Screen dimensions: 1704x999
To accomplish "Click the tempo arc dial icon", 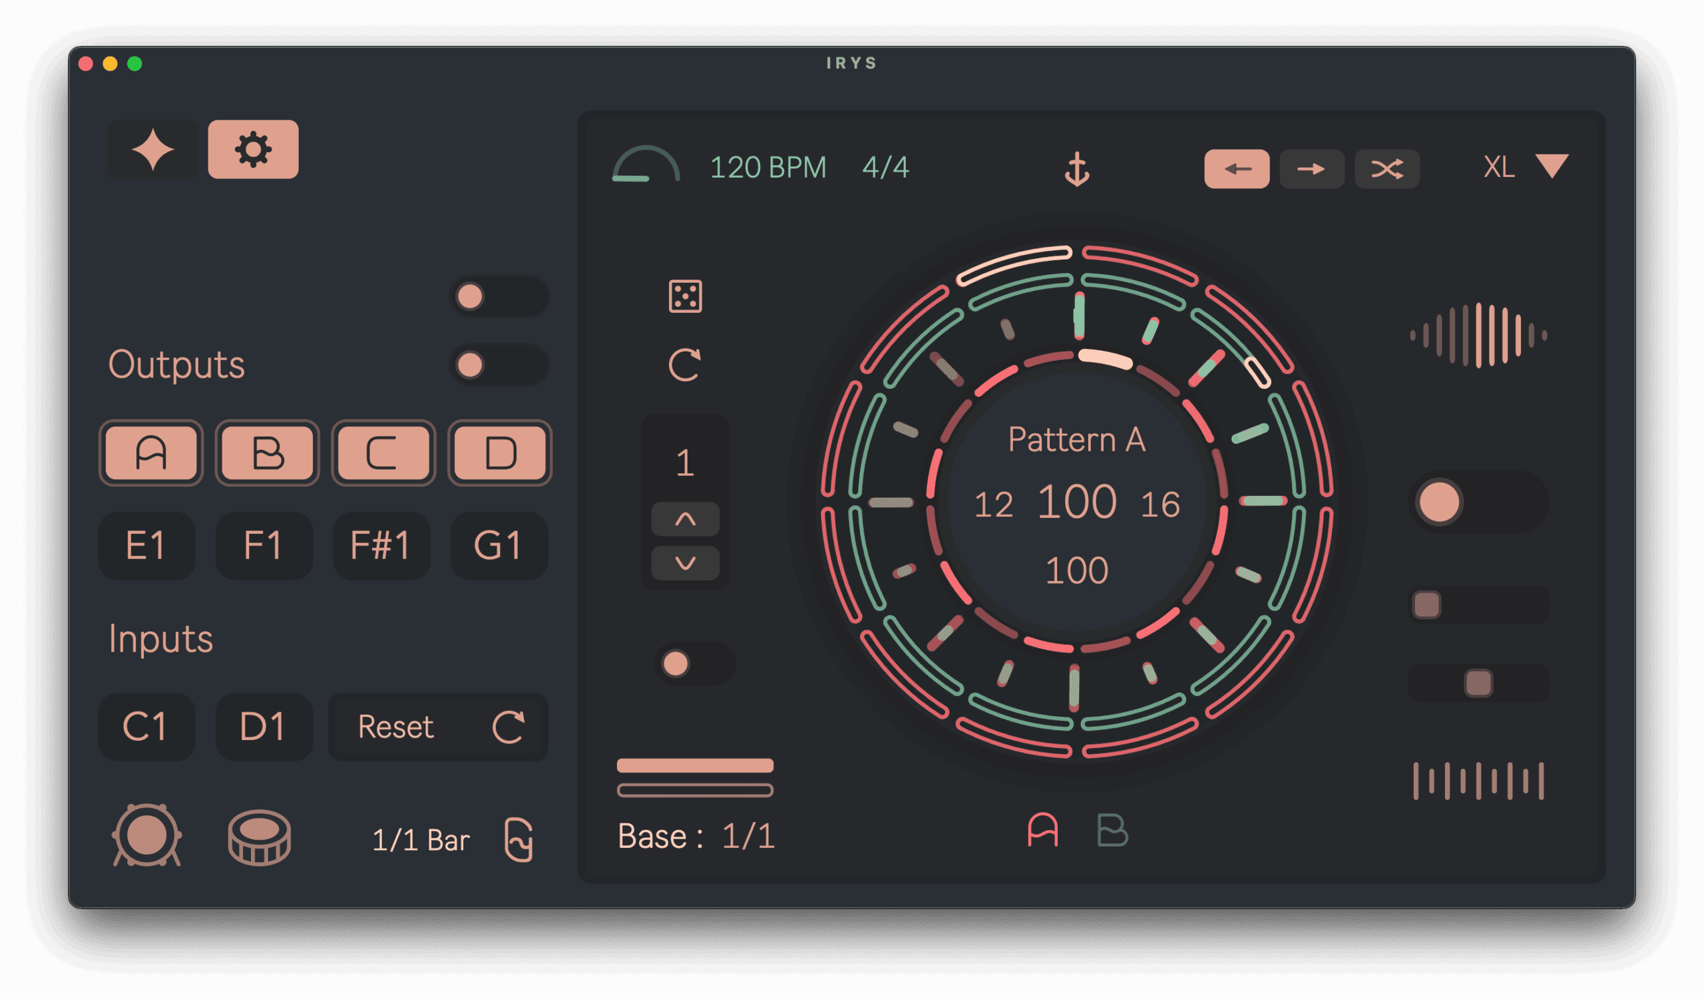I will coord(645,164).
